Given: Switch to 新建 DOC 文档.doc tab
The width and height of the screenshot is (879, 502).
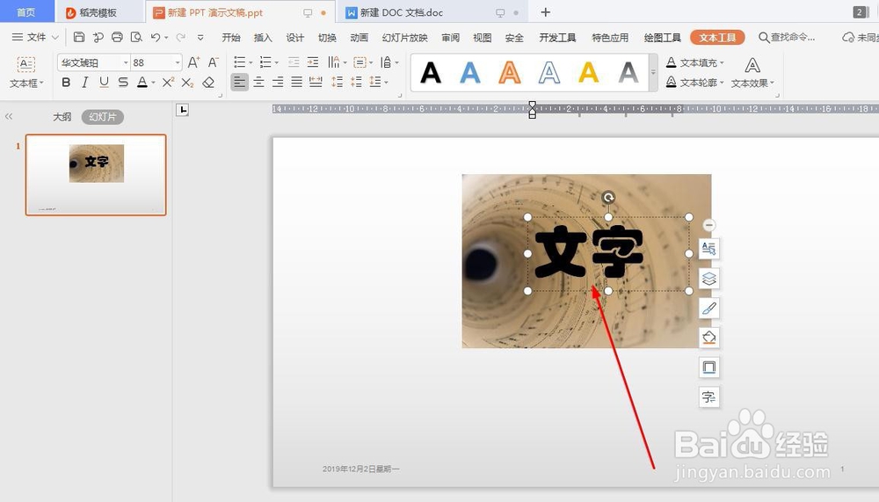Looking at the screenshot, I should coord(401,12).
